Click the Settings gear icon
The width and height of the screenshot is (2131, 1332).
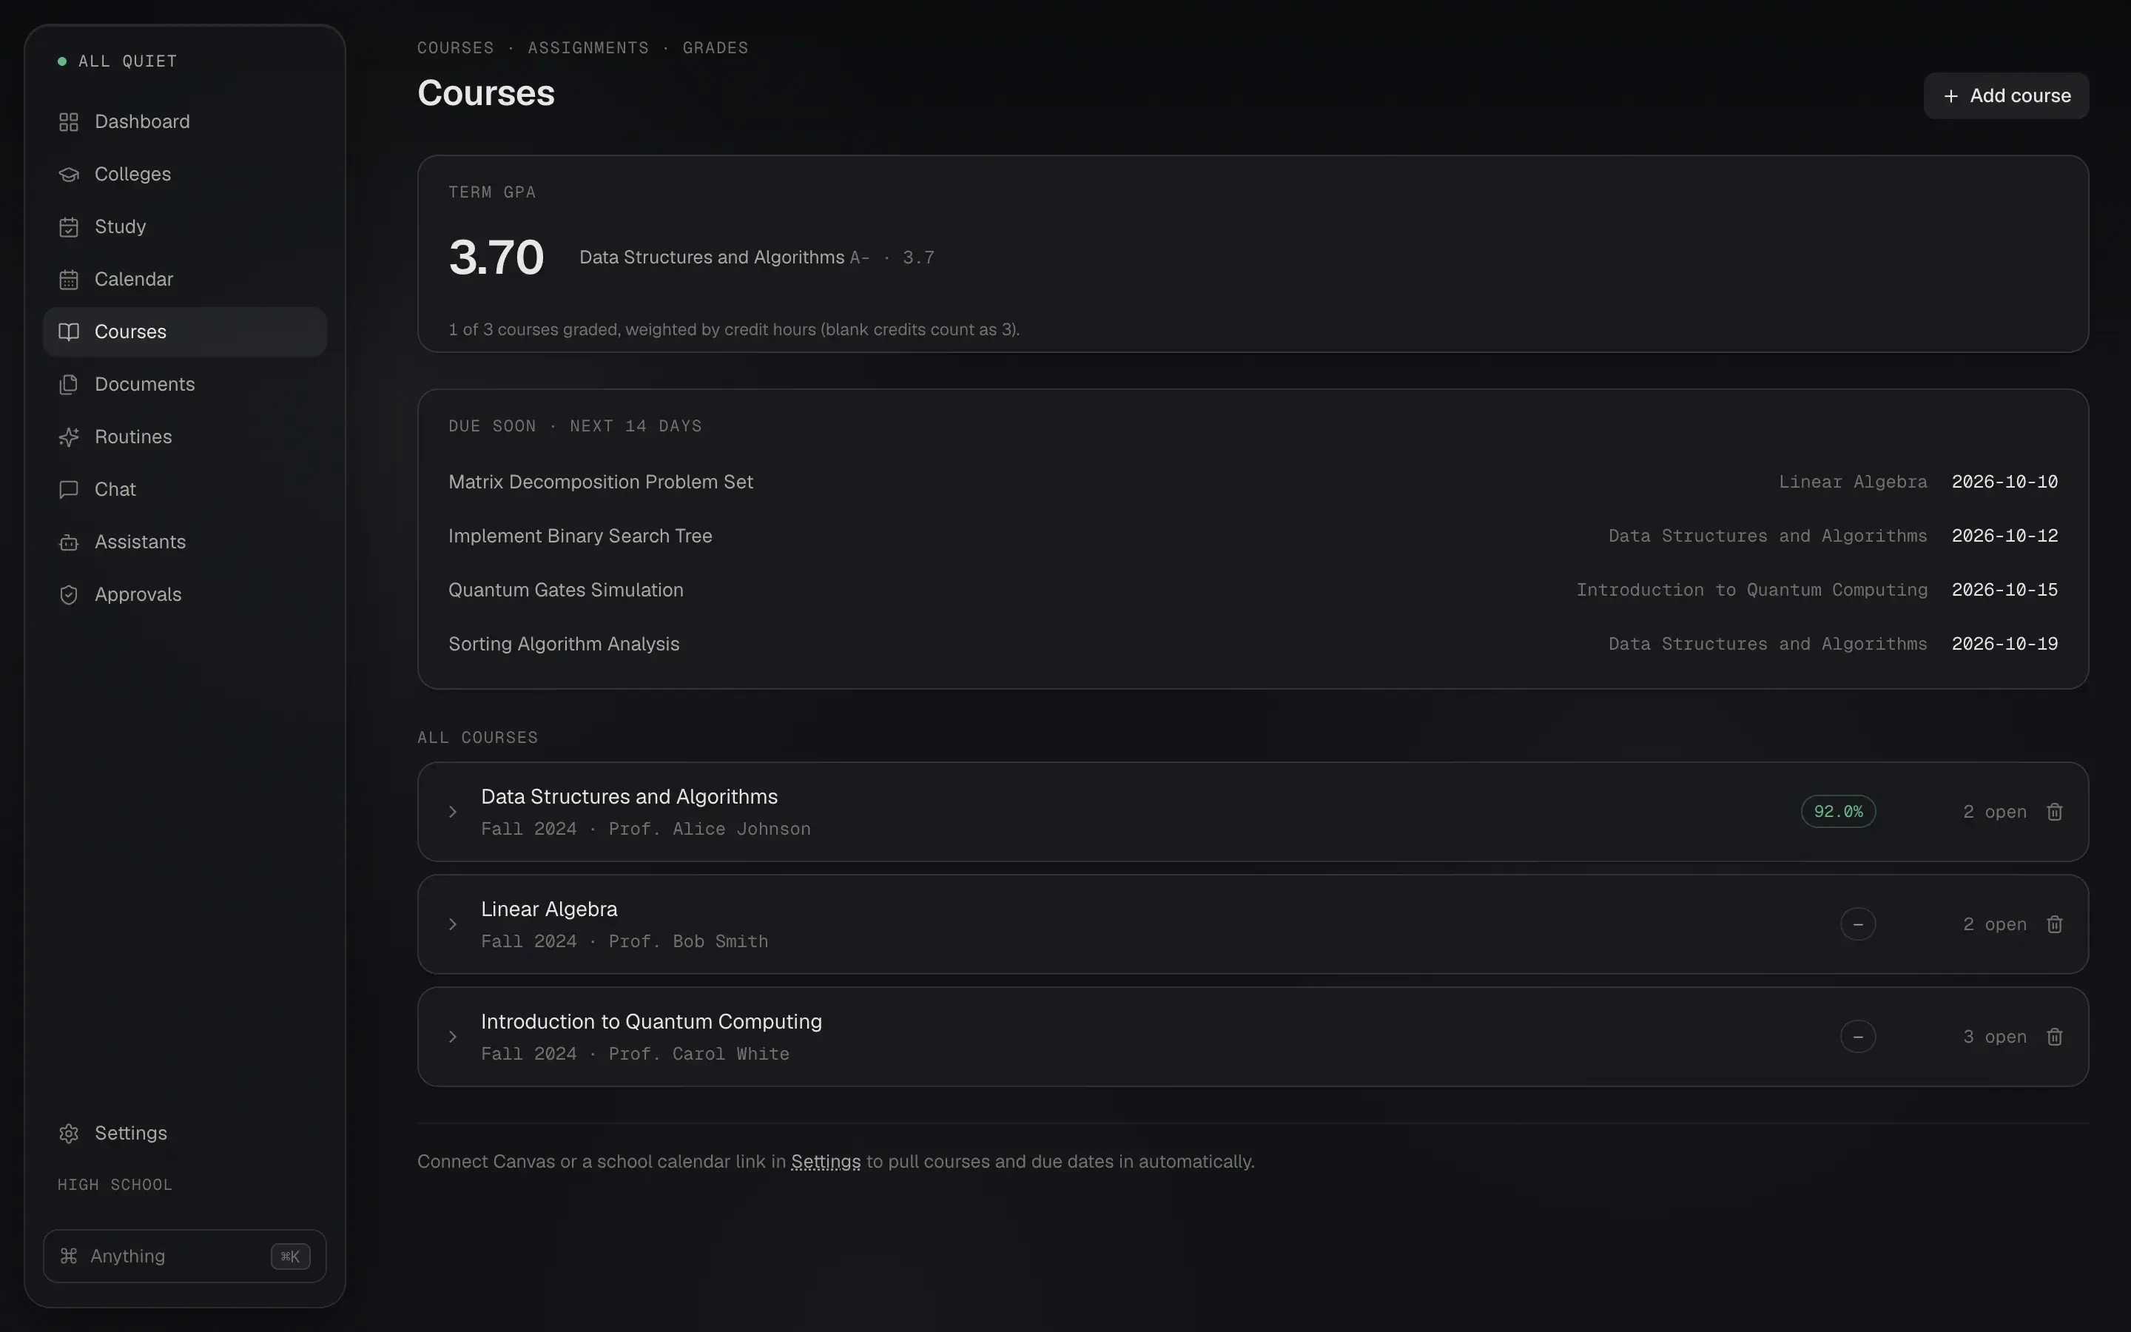point(69,1133)
